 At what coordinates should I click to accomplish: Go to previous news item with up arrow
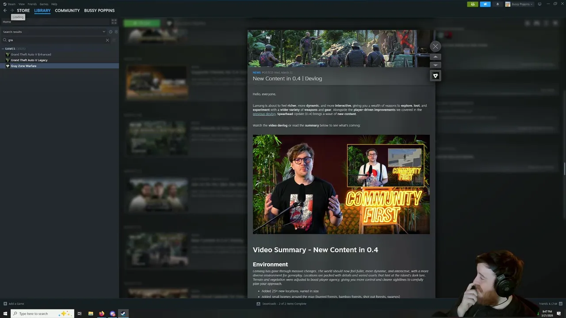pos(435,57)
